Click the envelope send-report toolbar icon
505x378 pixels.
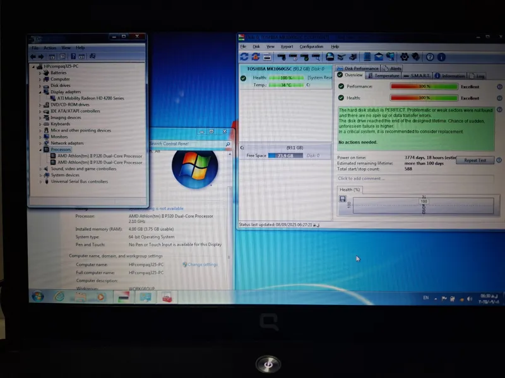[x=378, y=57]
